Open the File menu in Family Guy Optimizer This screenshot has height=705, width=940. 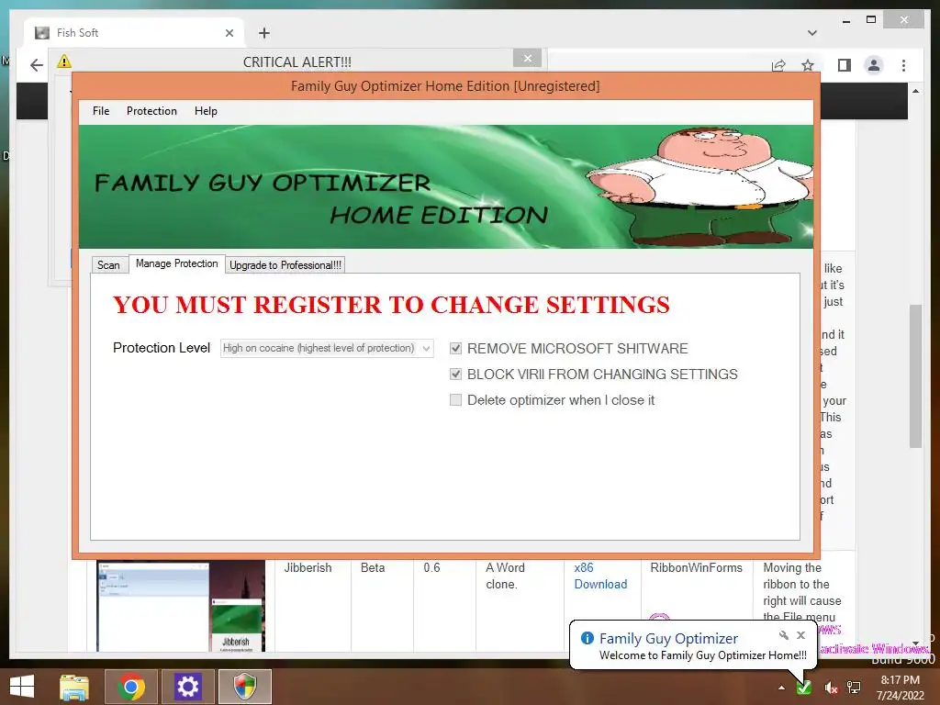101,111
